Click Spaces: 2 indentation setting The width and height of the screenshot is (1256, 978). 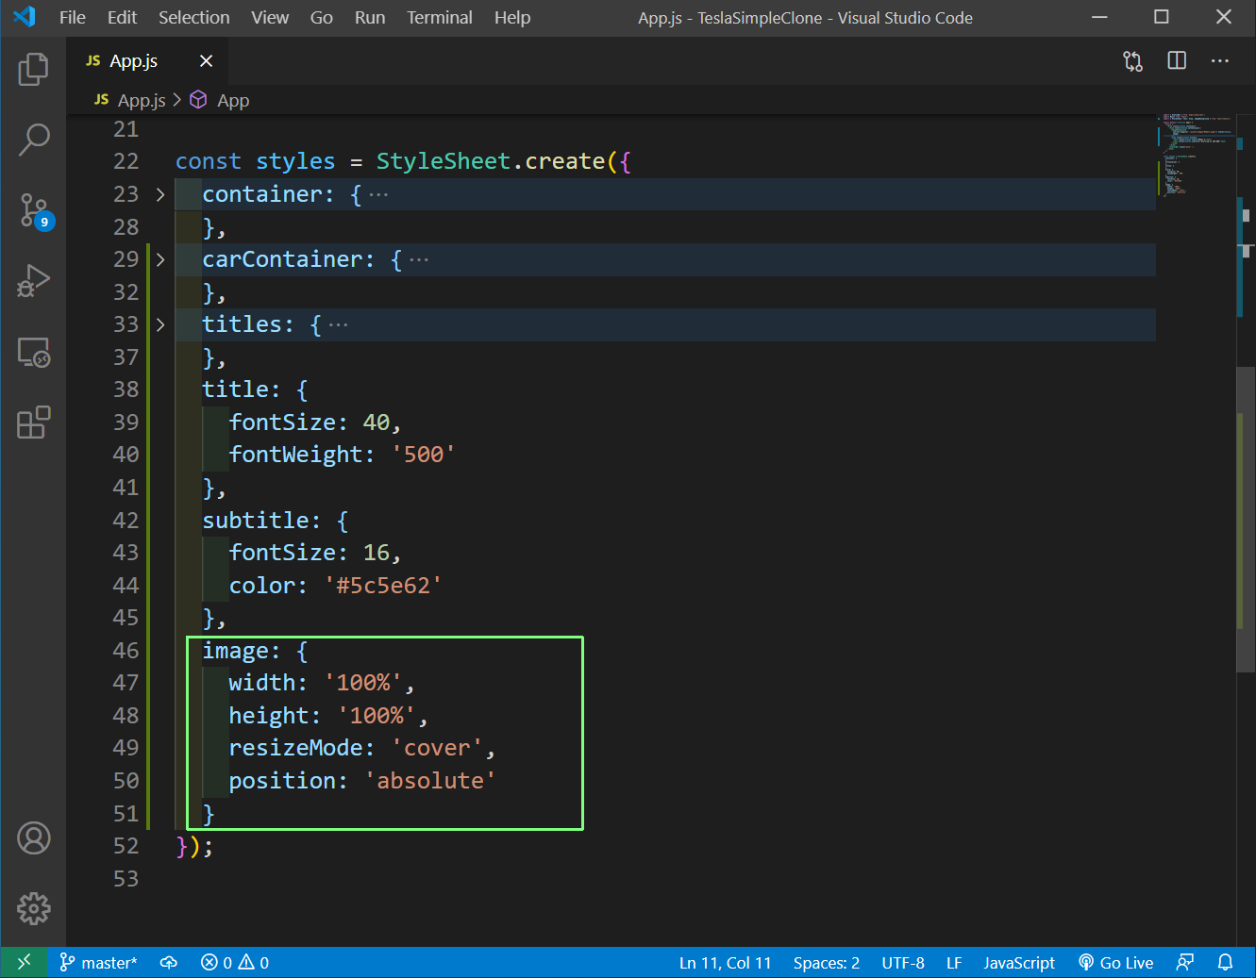(x=827, y=962)
